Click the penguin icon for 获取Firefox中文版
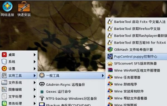Image resolution: width=167 pixels, height=106 pixels. [110, 29]
